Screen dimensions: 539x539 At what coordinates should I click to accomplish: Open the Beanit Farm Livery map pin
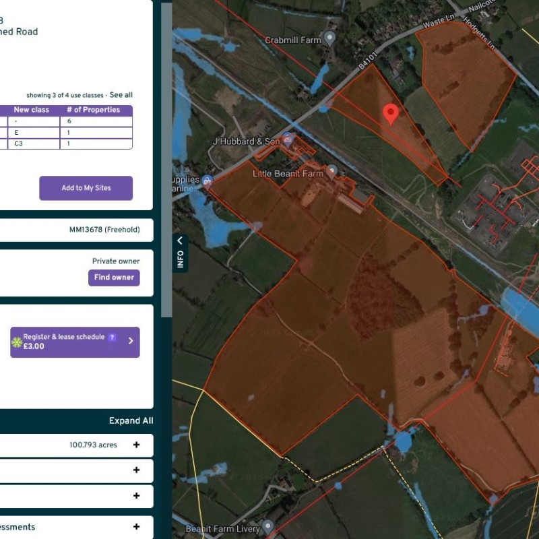(268, 526)
